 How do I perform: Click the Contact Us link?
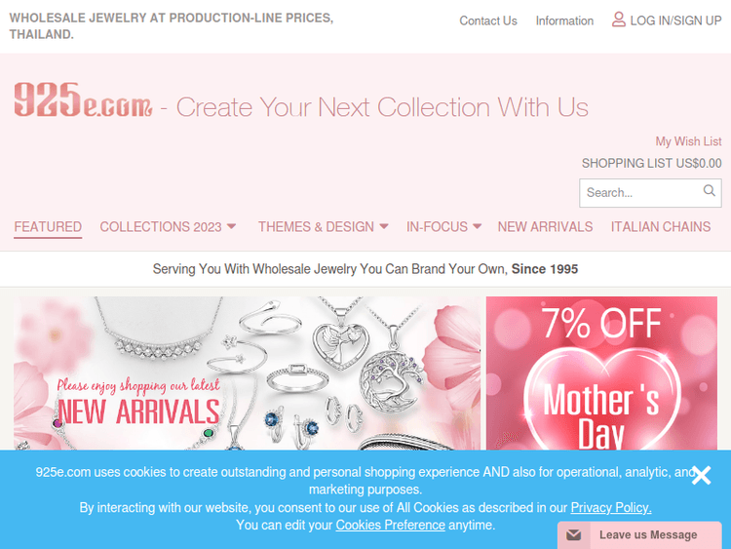[488, 21]
